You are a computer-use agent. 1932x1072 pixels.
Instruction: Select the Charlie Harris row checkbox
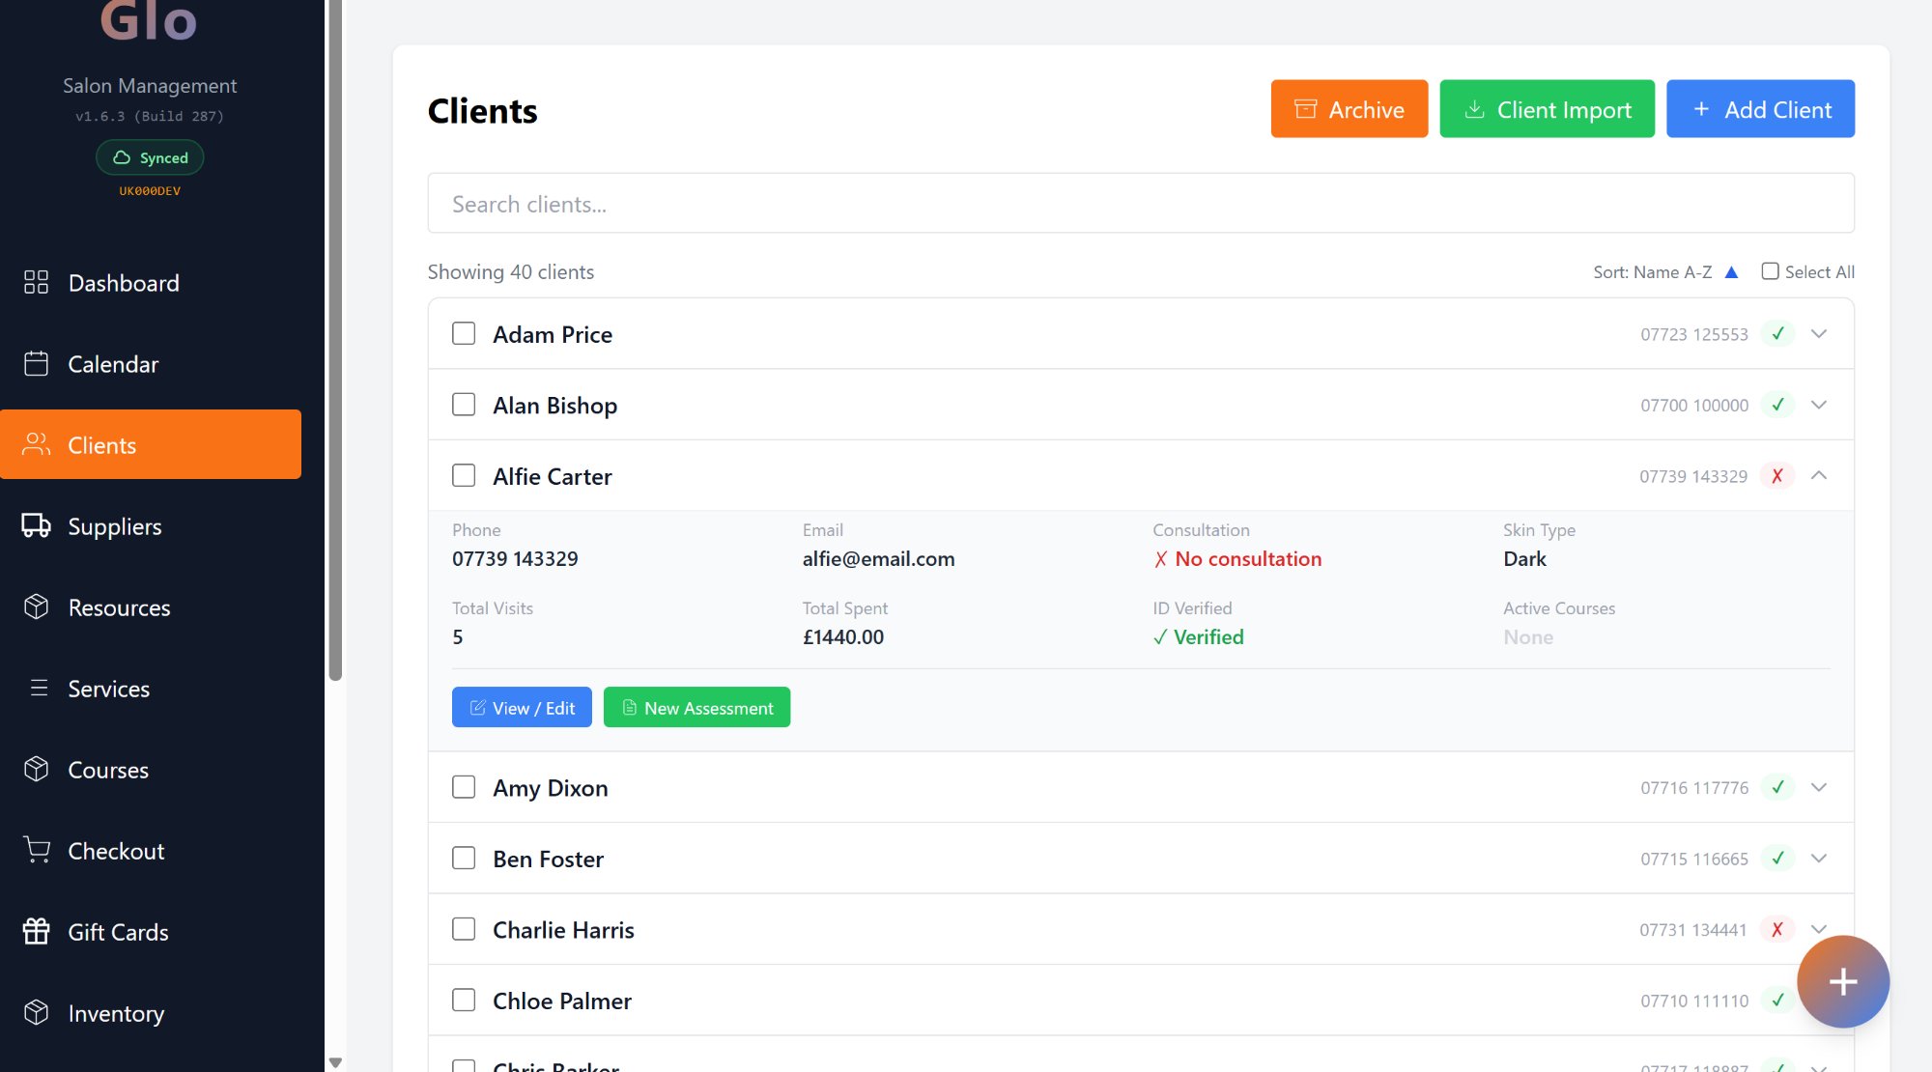[x=464, y=929]
